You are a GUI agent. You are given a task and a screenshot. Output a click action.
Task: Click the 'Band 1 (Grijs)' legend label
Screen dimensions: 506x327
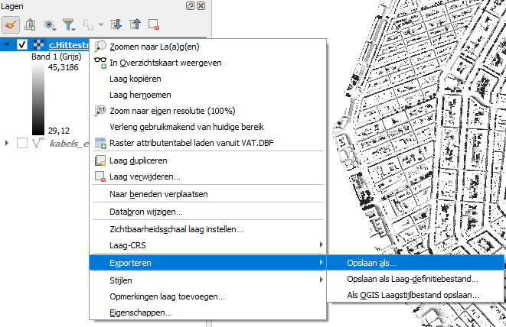pos(57,57)
